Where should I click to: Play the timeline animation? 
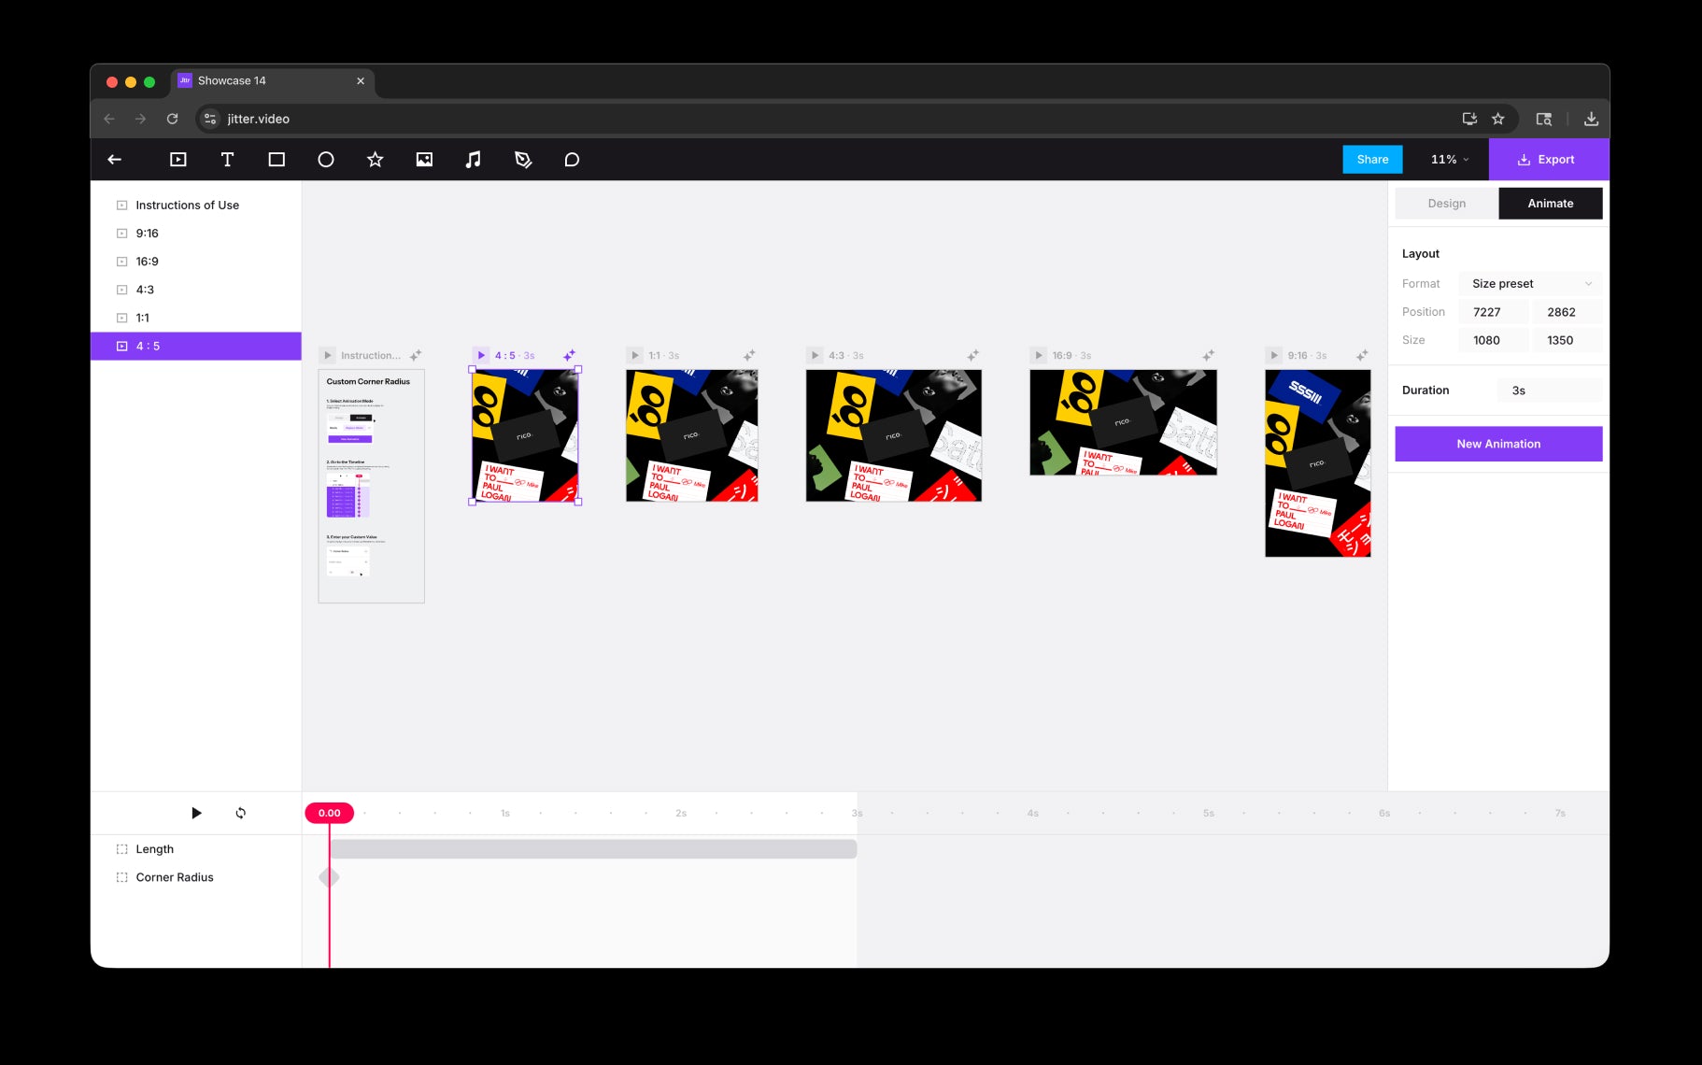point(196,813)
